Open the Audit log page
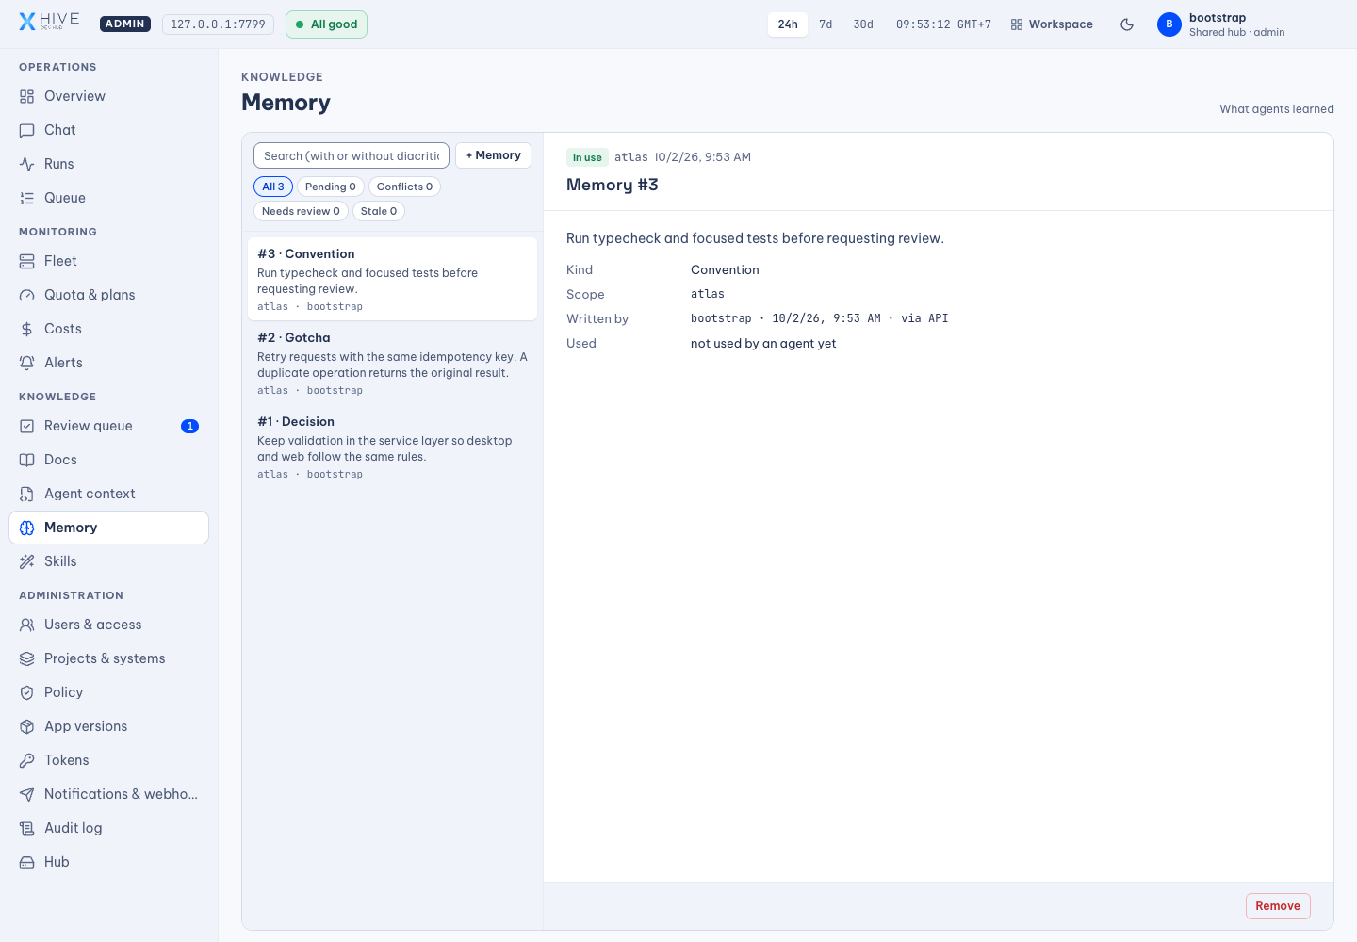This screenshot has width=1357, height=942. point(108,828)
